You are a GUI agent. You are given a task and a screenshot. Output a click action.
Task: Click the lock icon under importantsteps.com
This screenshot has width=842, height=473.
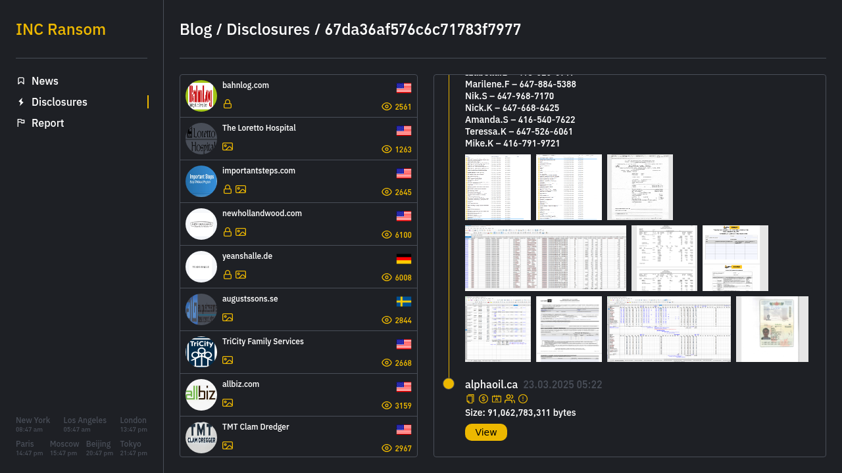pyautogui.click(x=228, y=189)
